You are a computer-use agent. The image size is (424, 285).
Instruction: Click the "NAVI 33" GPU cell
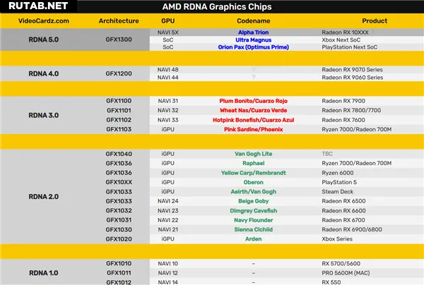[x=168, y=120]
